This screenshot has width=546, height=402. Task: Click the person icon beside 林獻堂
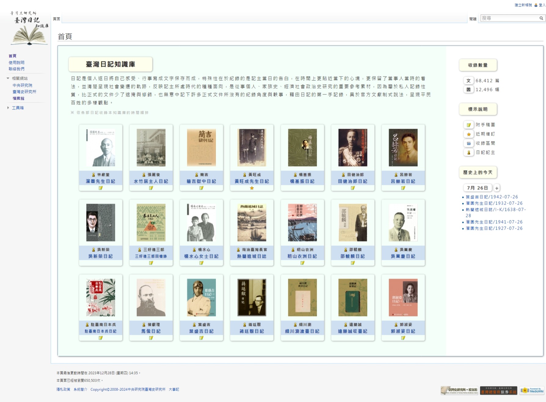[93, 175]
